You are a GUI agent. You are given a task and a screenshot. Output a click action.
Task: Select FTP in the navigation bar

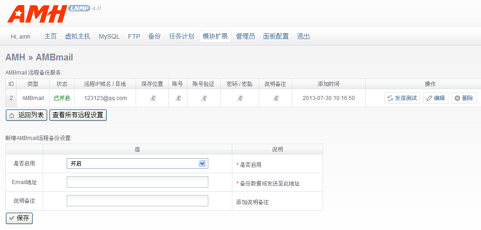coord(134,36)
